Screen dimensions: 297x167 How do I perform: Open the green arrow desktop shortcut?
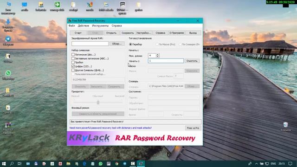click(x=57, y=6)
